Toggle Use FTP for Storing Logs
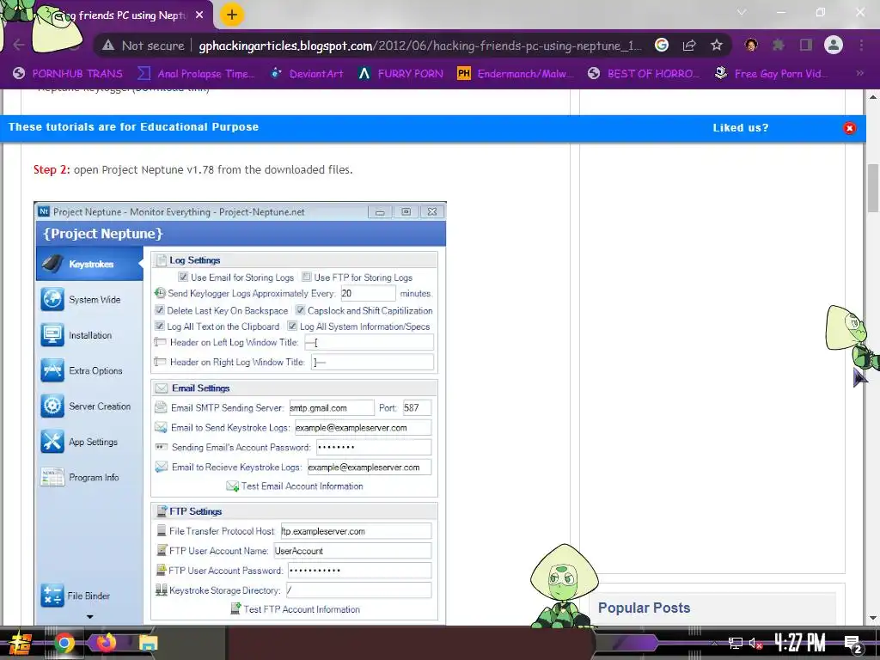Viewport: 880px width, 660px height. click(x=307, y=277)
